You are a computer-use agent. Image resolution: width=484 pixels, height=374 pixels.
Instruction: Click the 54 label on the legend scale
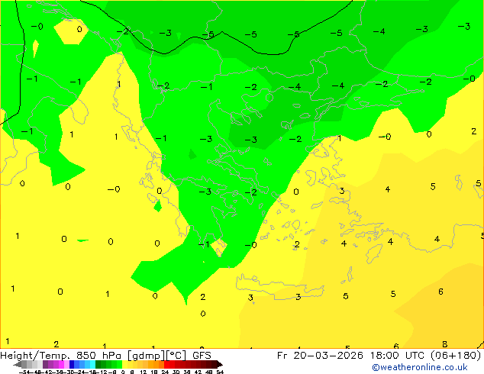[220, 372]
